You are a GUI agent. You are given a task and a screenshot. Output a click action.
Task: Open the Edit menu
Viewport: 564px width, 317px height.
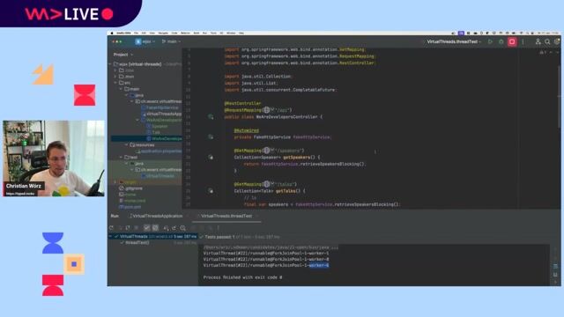(x=144, y=33)
